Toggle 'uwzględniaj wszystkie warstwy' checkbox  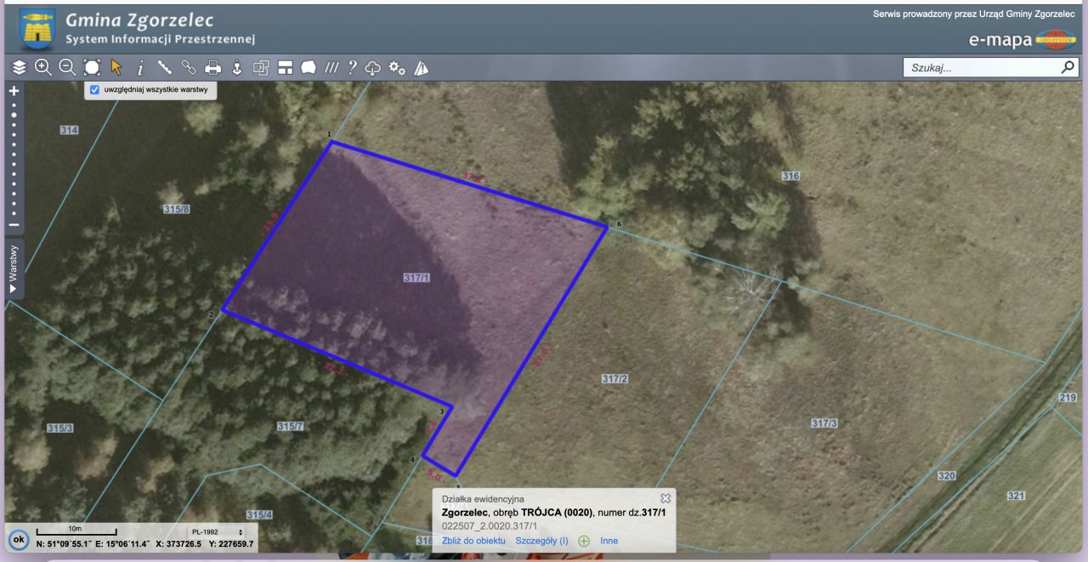click(94, 88)
